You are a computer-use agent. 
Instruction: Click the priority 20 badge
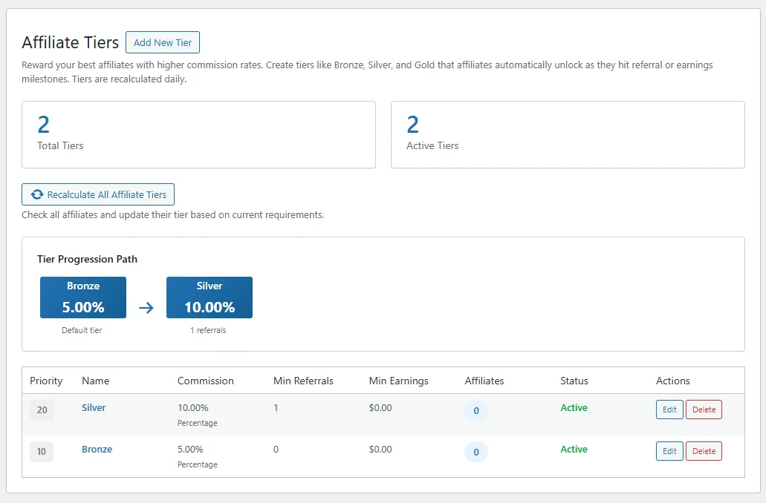click(42, 410)
